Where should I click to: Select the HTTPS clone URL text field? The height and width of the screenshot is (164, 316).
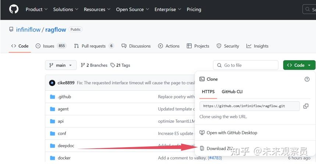coord(249,106)
